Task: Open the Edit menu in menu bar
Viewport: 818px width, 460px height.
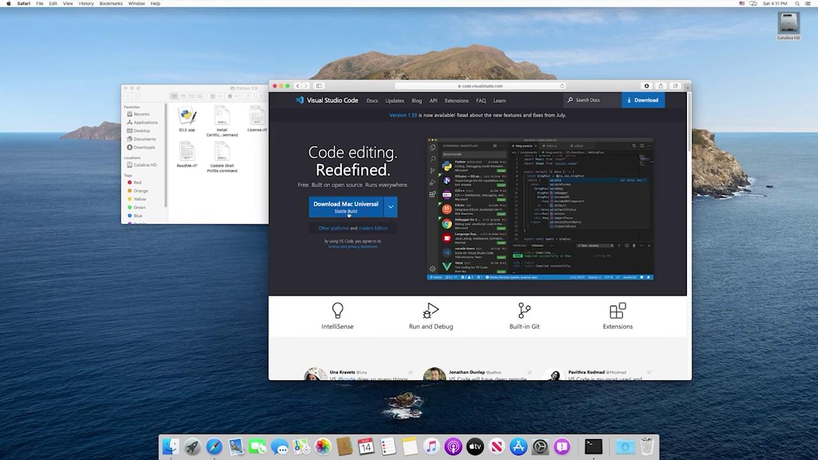Action: [x=53, y=3]
